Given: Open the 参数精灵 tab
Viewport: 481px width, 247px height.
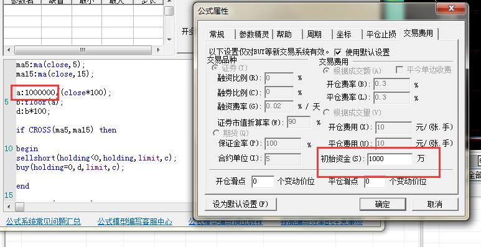Looking at the screenshot, I should click(254, 34).
